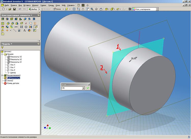Open the Вид menu
This screenshot has width=191, height=139.
coord(20,5)
